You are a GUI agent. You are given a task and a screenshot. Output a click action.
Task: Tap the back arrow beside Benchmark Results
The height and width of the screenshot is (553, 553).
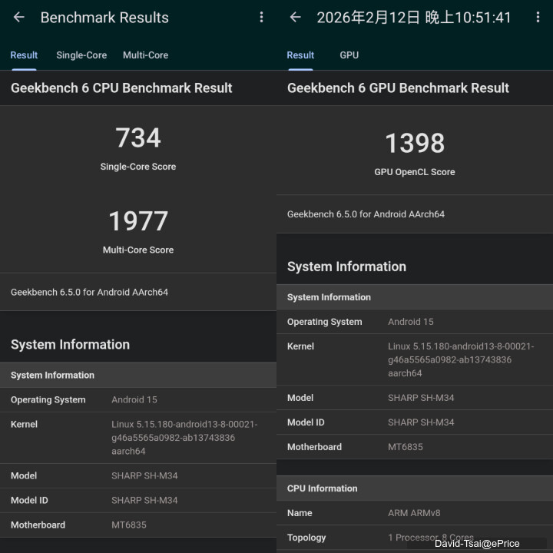click(x=19, y=17)
